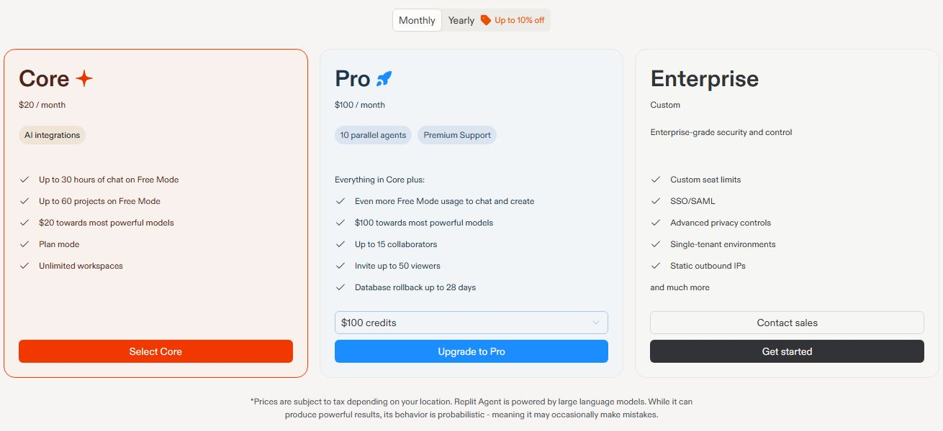This screenshot has width=943, height=431.
Task: Click the 10 parallel agents tag
Action: coord(373,135)
